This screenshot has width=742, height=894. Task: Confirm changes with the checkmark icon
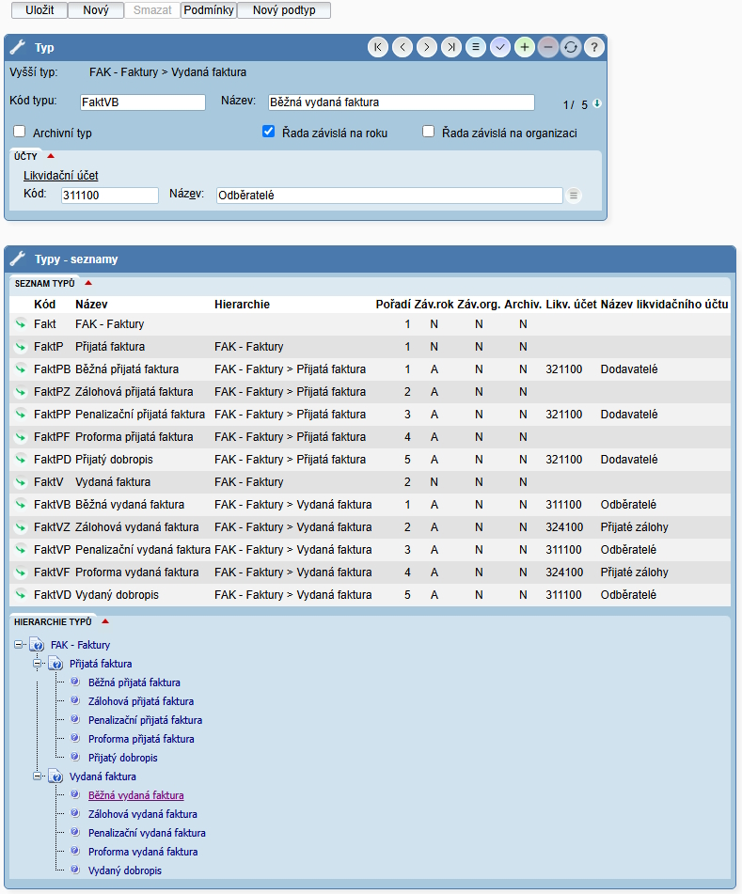500,47
